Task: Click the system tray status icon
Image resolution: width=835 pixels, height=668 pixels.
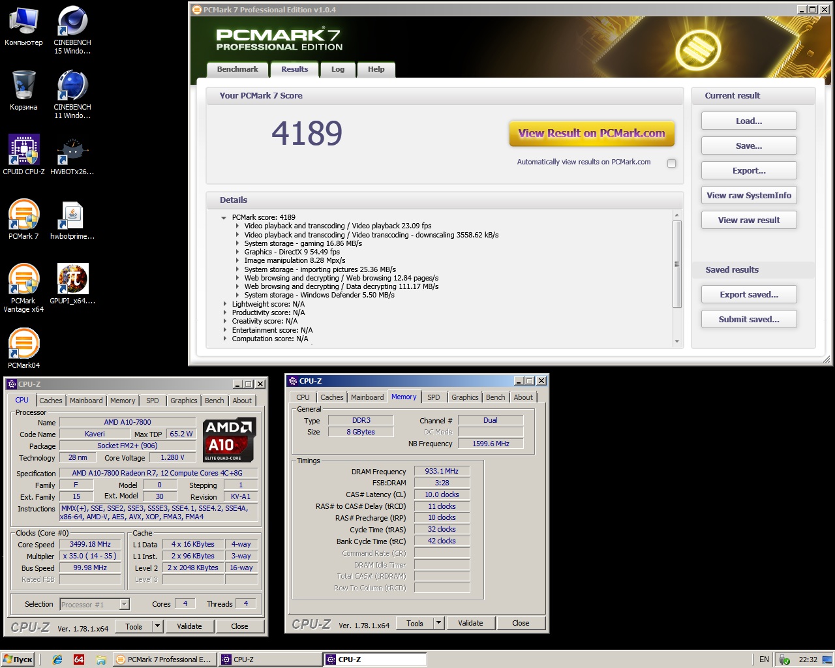Action: point(785,660)
